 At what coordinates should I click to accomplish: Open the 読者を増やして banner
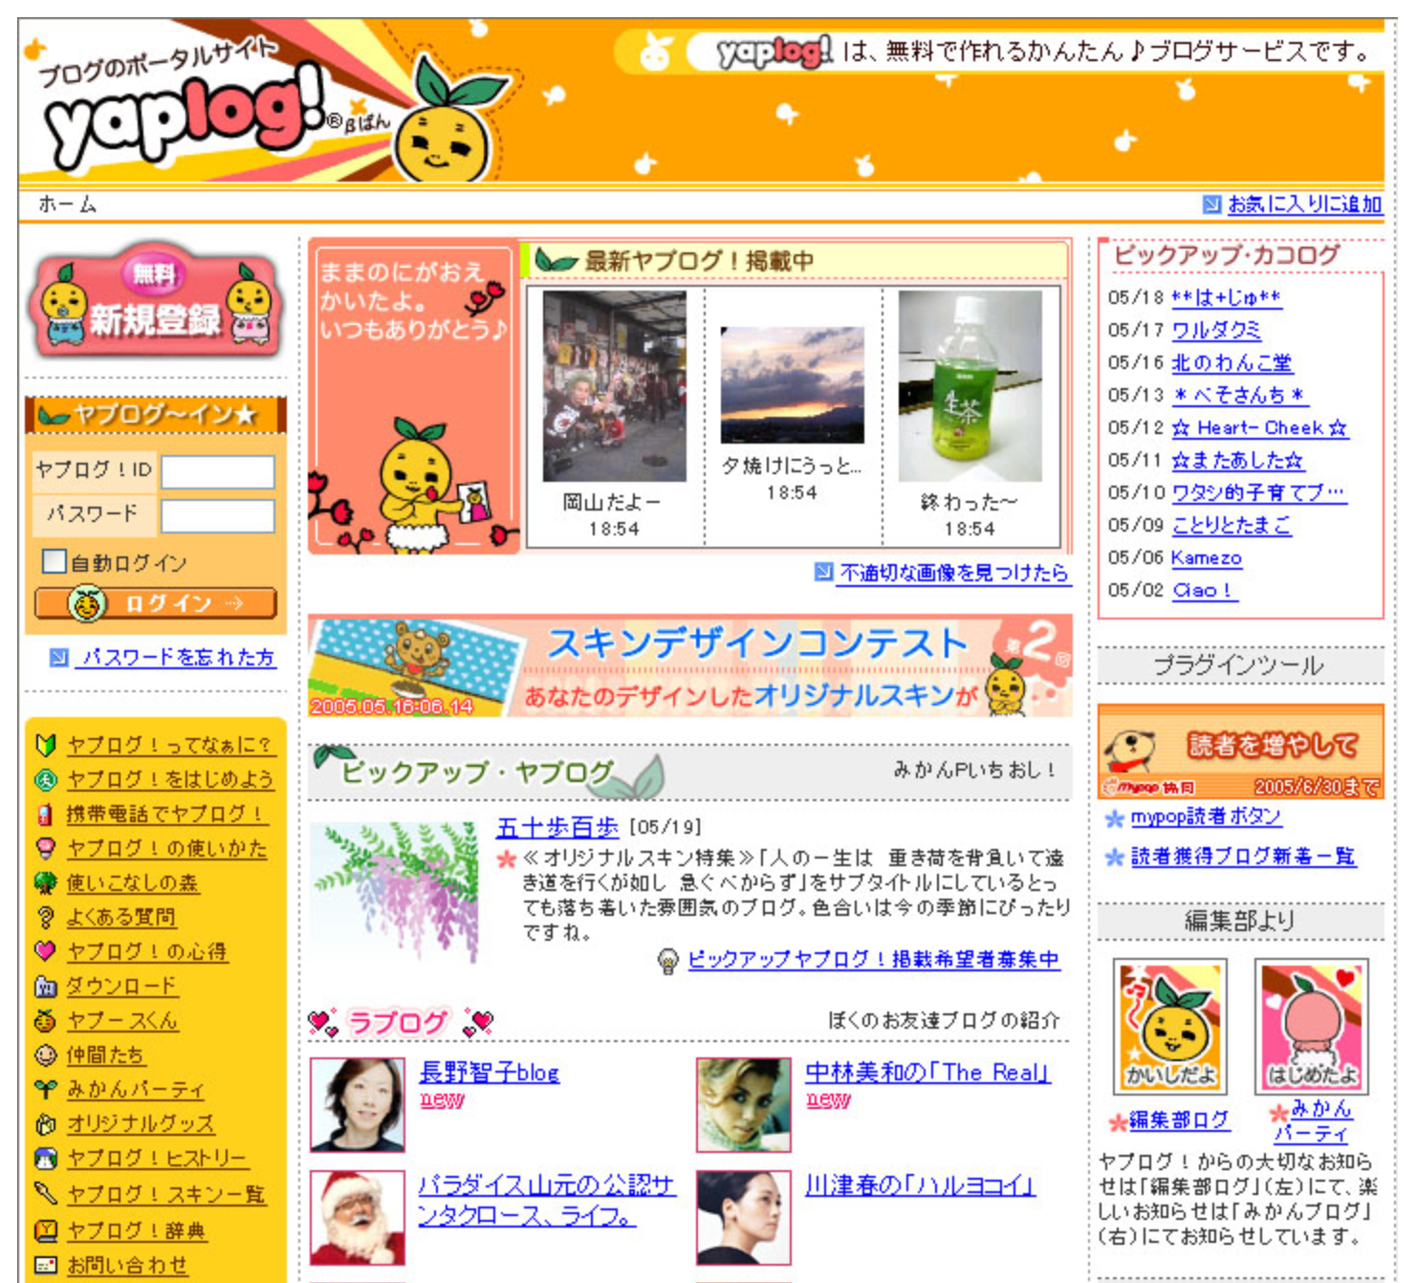pyautogui.click(x=1240, y=751)
